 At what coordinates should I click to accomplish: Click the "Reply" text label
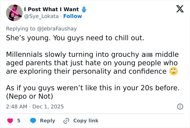click(x=47, y=120)
